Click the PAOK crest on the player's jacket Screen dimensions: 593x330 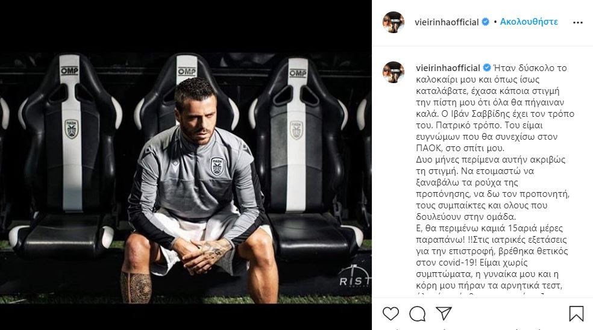pos(216,166)
